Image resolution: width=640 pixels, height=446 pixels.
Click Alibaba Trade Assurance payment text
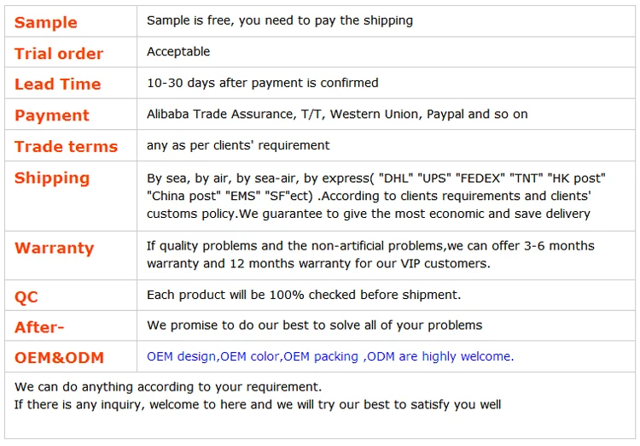(336, 114)
